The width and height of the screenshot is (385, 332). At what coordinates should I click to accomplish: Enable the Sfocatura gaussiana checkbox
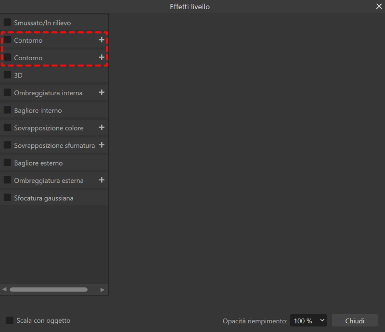7,197
